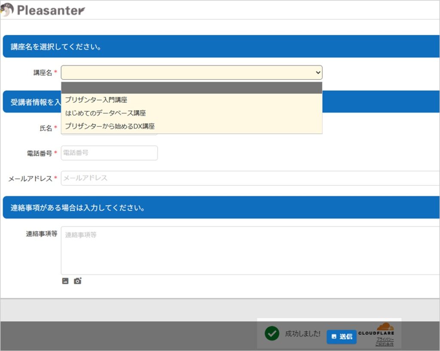
Task: Click the camera icon below 連絡事項等
Action: pyautogui.click(x=77, y=281)
